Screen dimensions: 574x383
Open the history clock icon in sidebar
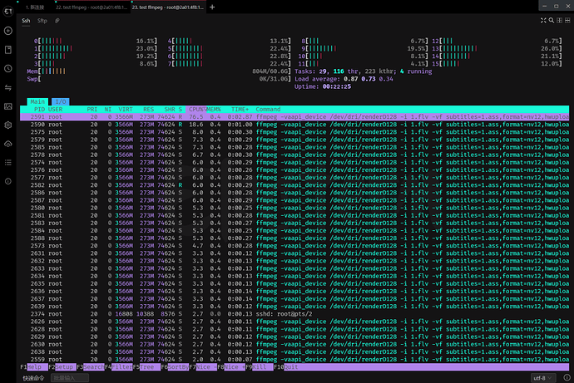pyautogui.click(x=7, y=69)
